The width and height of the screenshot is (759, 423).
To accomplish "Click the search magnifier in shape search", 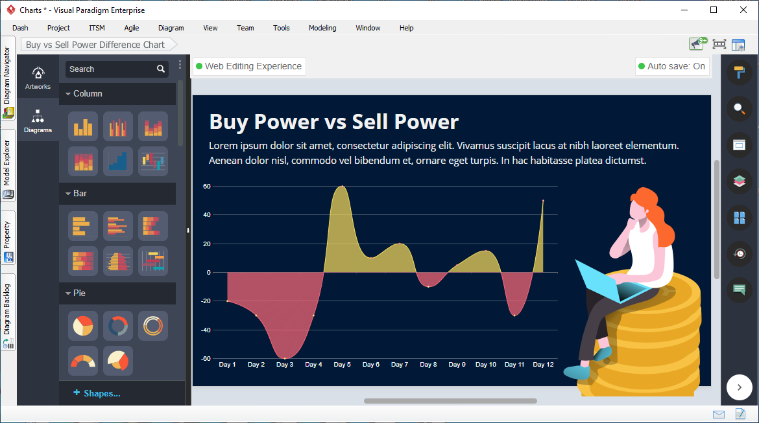I will point(161,69).
